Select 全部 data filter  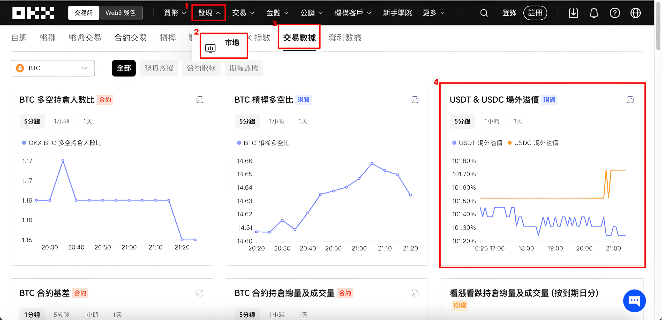(x=124, y=68)
